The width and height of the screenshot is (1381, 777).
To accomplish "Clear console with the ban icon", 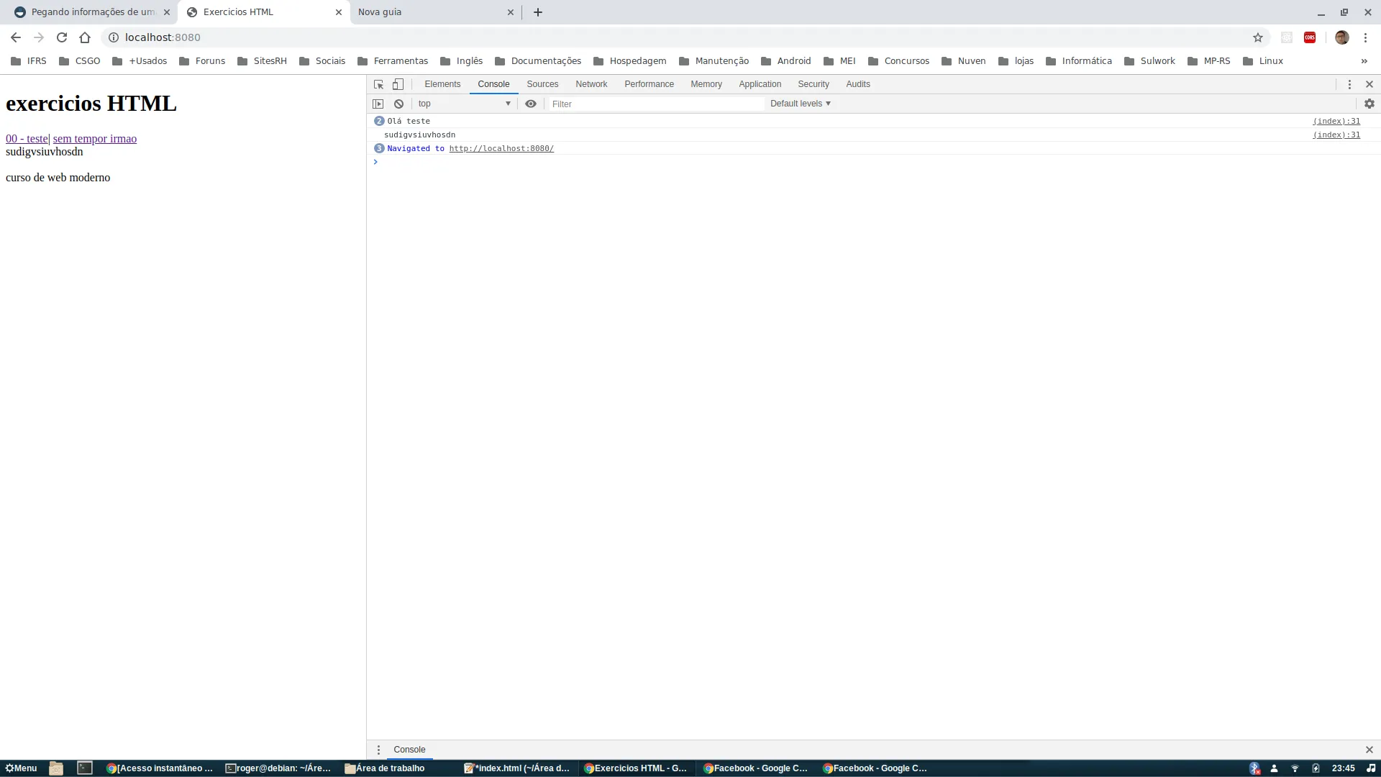I will click(x=398, y=104).
